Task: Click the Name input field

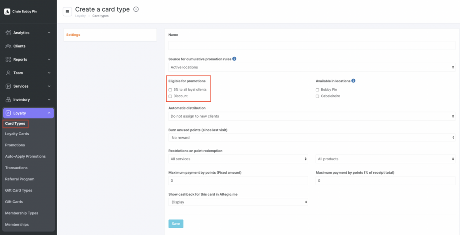Action: (x=312, y=45)
